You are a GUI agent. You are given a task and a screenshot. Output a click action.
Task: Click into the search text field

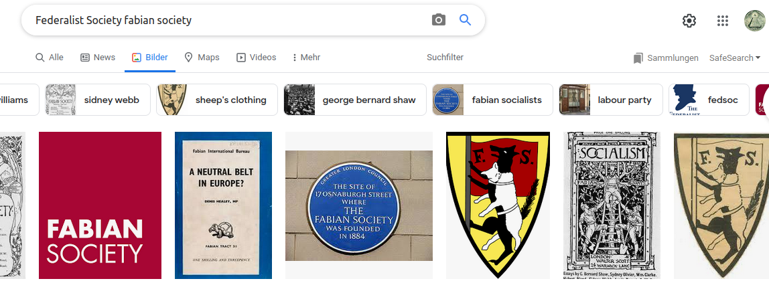(x=221, y=20)
